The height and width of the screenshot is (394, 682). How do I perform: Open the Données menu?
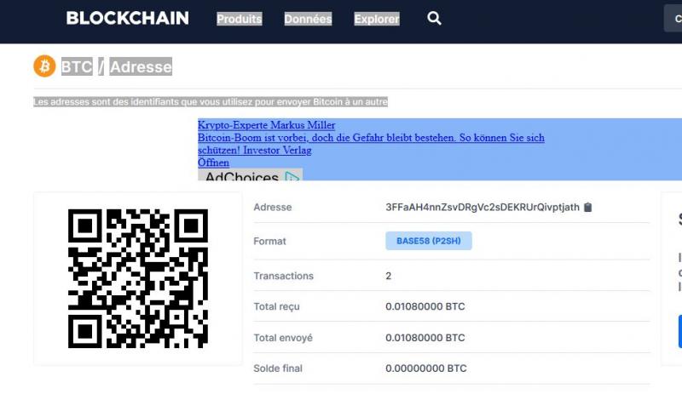pos(308,19)
